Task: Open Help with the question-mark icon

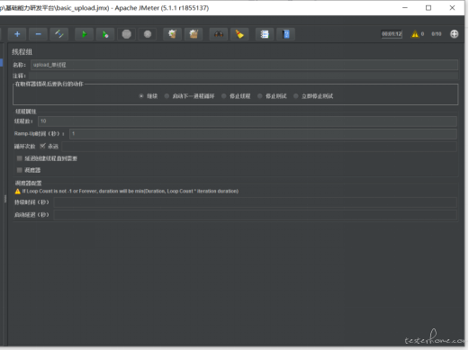Action: click(x=286, y=34)
